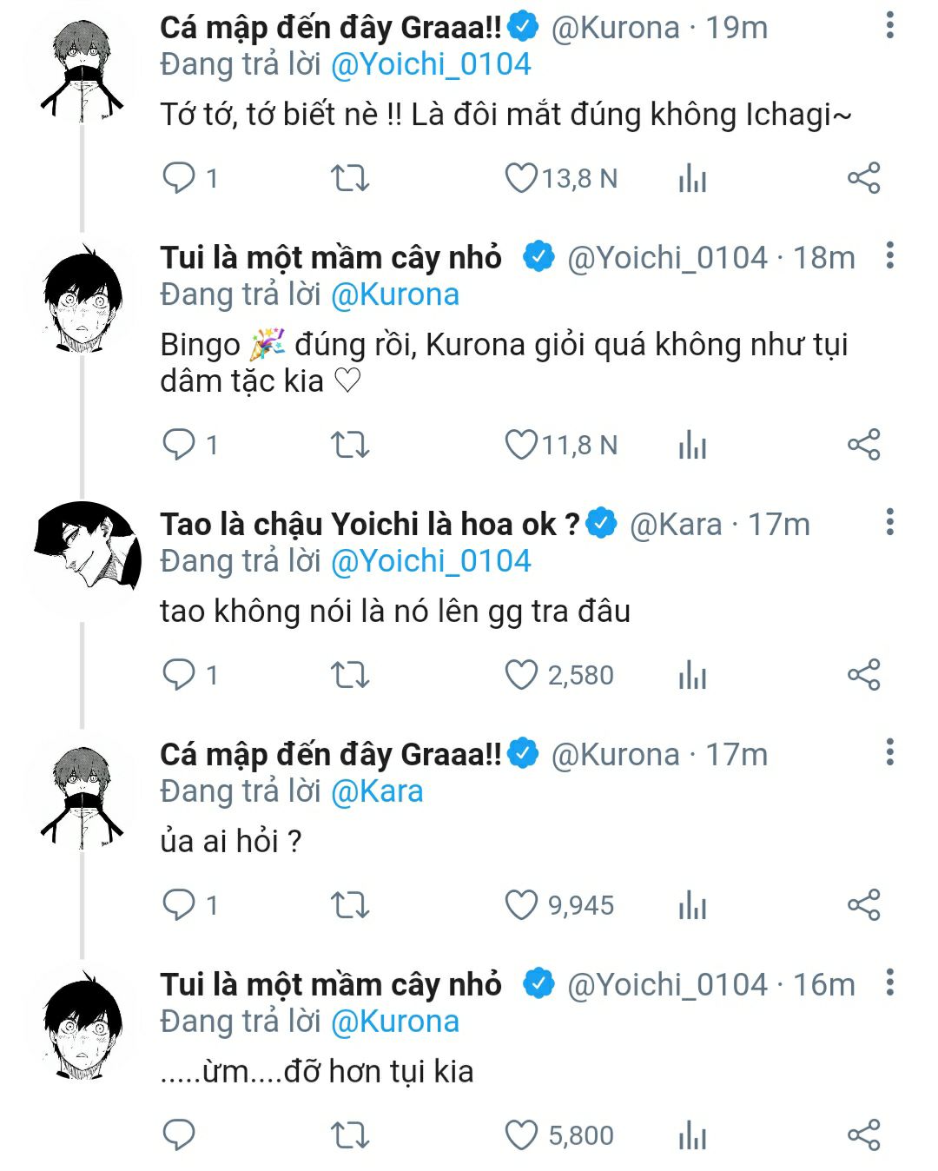The height and width of the screenshot is (1171, 938).
Task: View analytics for Yoichi's Bingo tweet
Action: [692, 445]
